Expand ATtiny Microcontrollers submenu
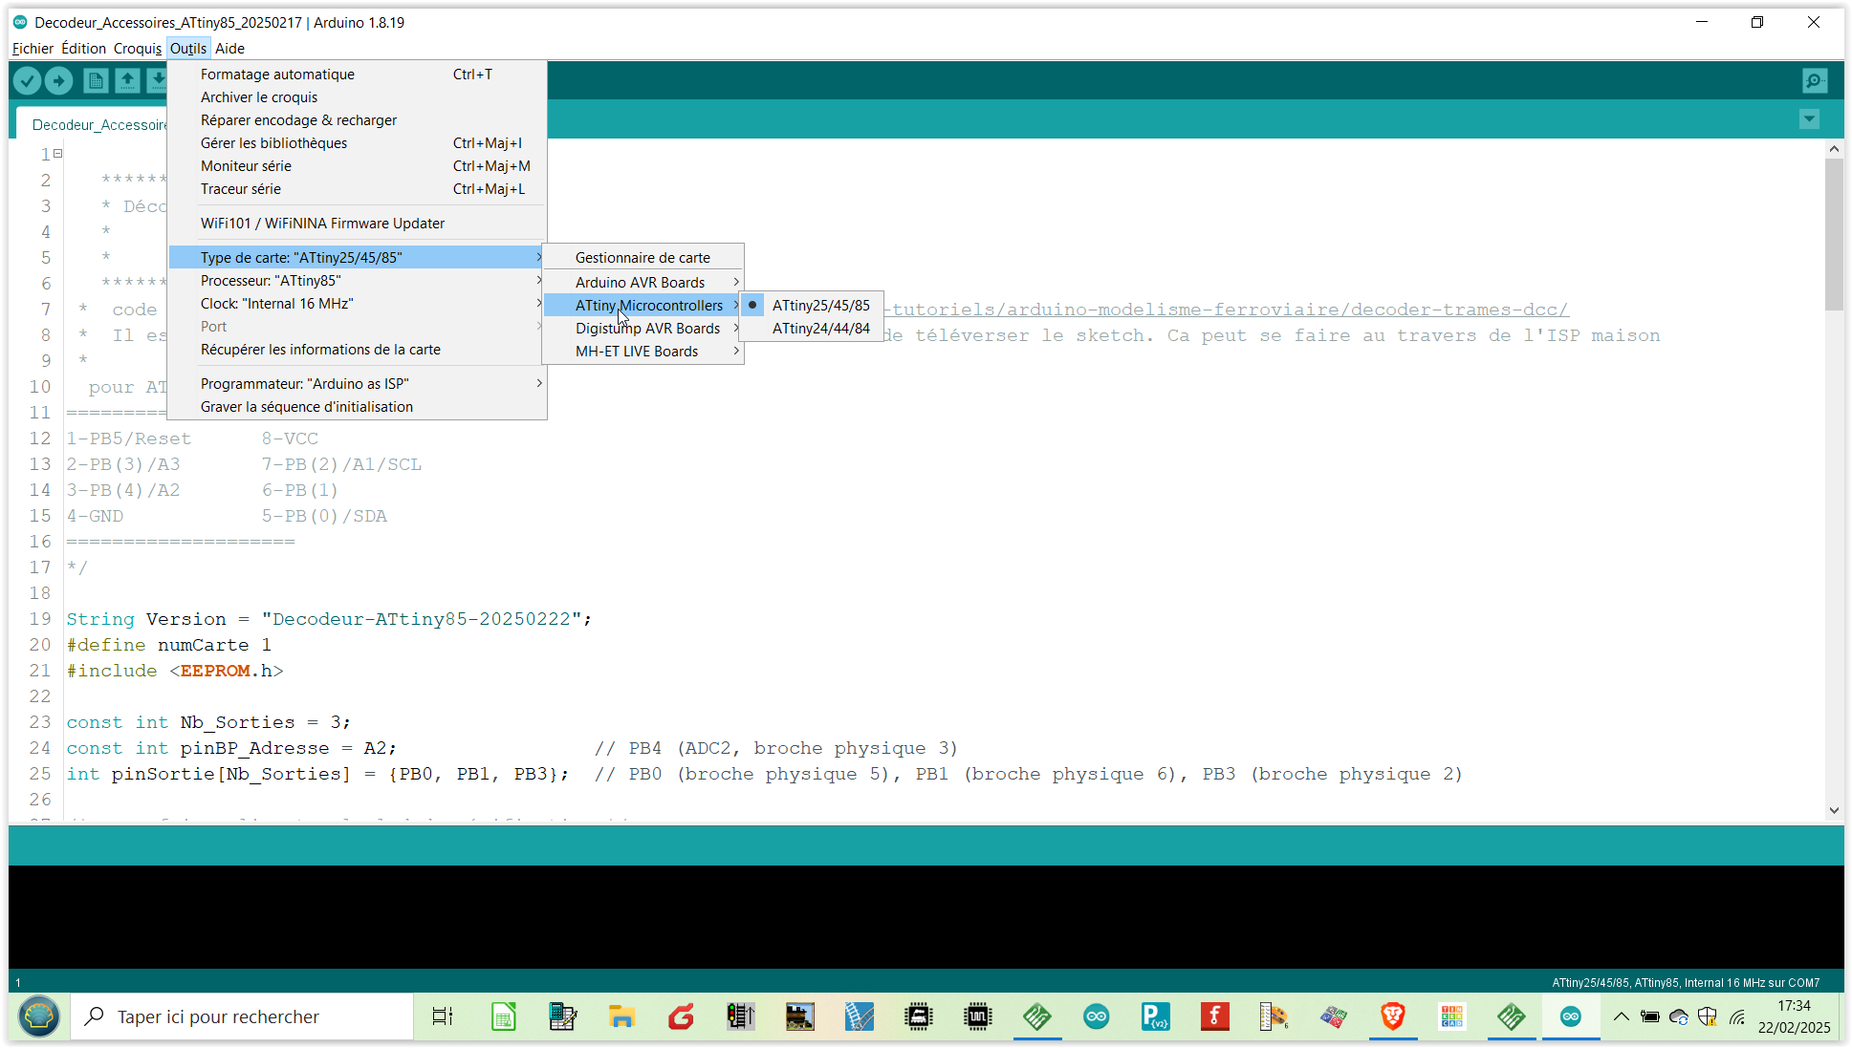1852x1048 pixels. click(x=643, y=306)
